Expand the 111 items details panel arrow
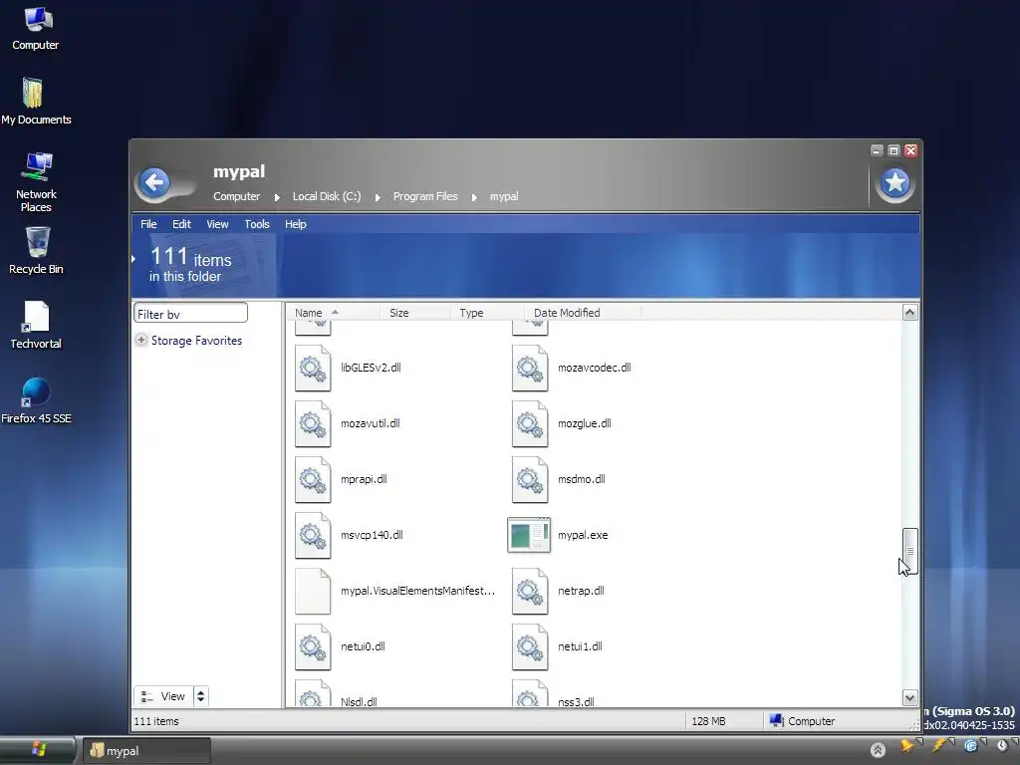 click(x=134, y=259)
